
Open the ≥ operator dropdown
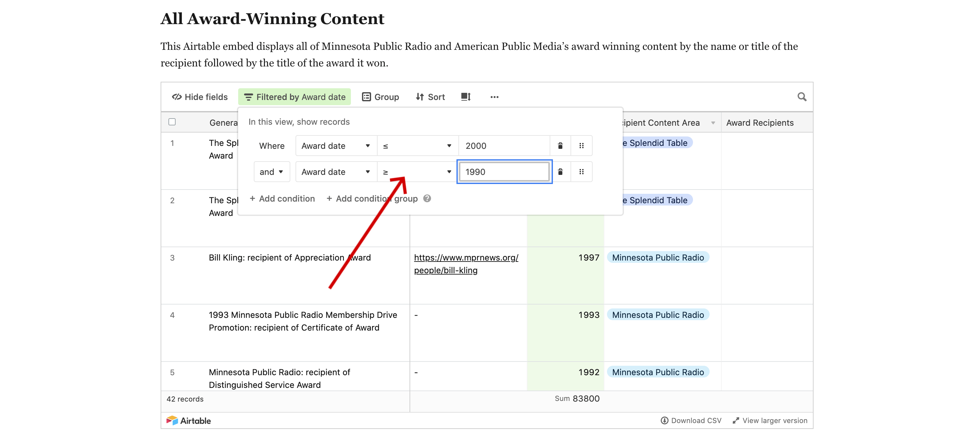(x=417, y=172)
